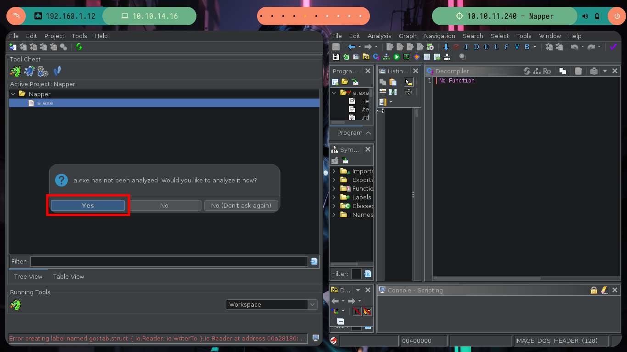Screen dimensions: 627x352
Task: Click the Decompiler Cf toolbar icon
Action: pyautogui.click(x=376, y=57)
